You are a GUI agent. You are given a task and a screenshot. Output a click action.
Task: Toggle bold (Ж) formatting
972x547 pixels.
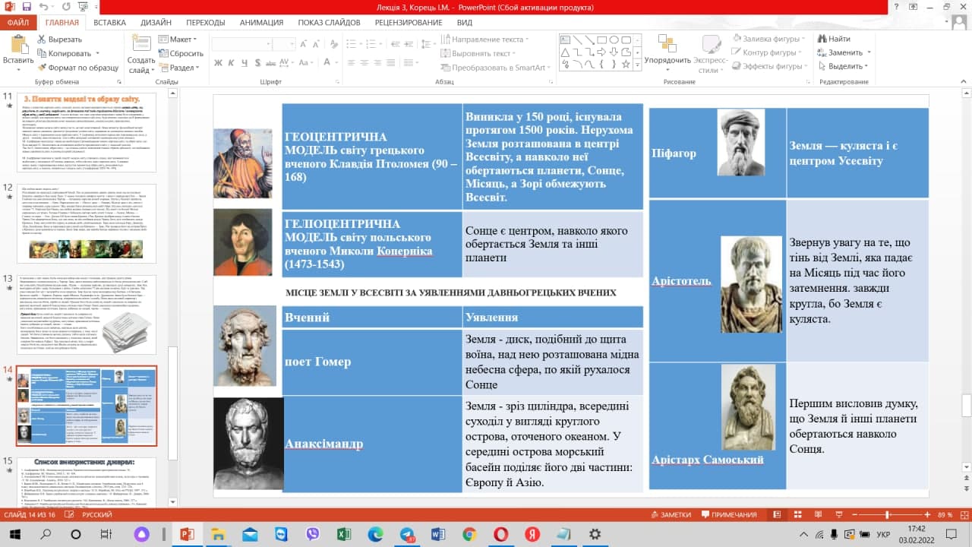click(x=219, y=63)
